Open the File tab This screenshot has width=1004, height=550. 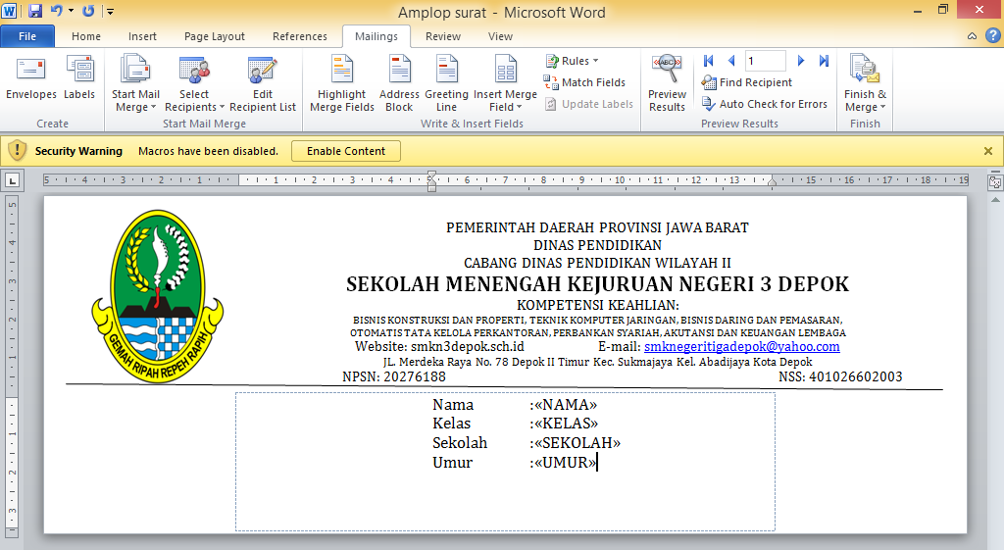click(x=27, y=36)
